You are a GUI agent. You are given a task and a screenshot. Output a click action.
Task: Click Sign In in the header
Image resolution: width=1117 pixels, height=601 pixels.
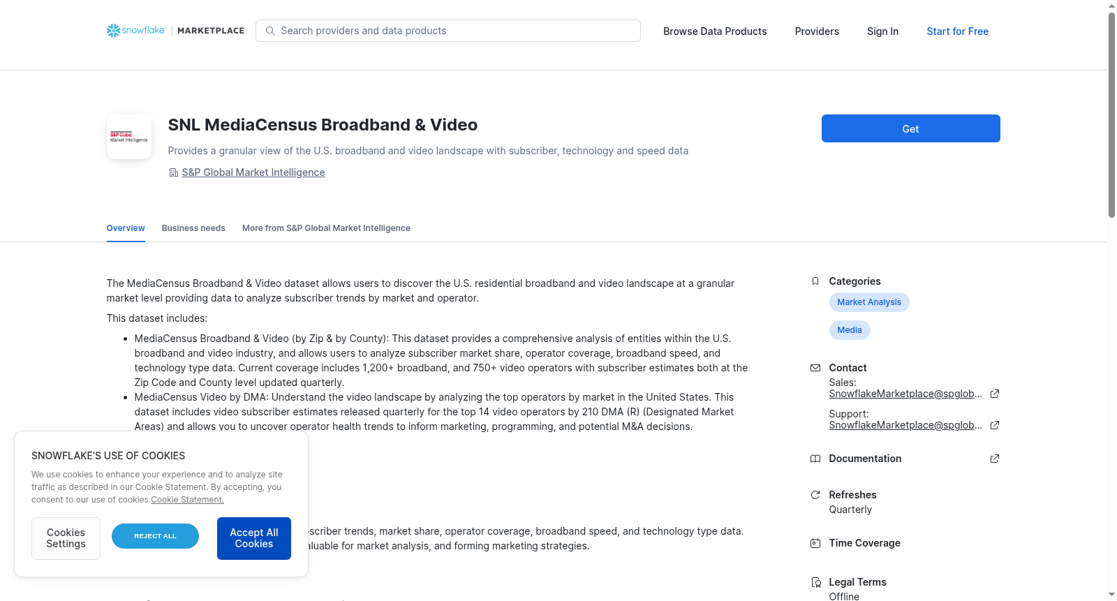[882, 31]
